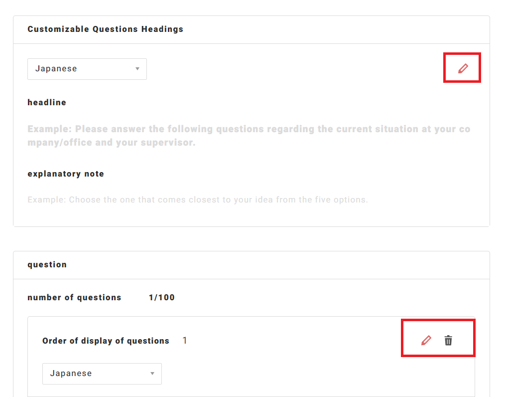
Task: Click the '1/100' question counter
Action: coord(162,297)
